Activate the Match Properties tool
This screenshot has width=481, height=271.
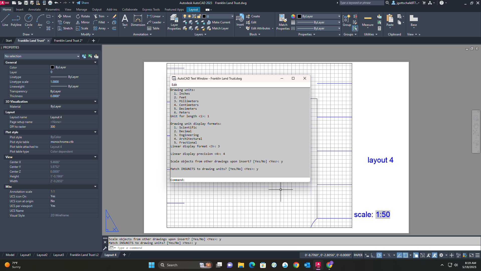283,22
